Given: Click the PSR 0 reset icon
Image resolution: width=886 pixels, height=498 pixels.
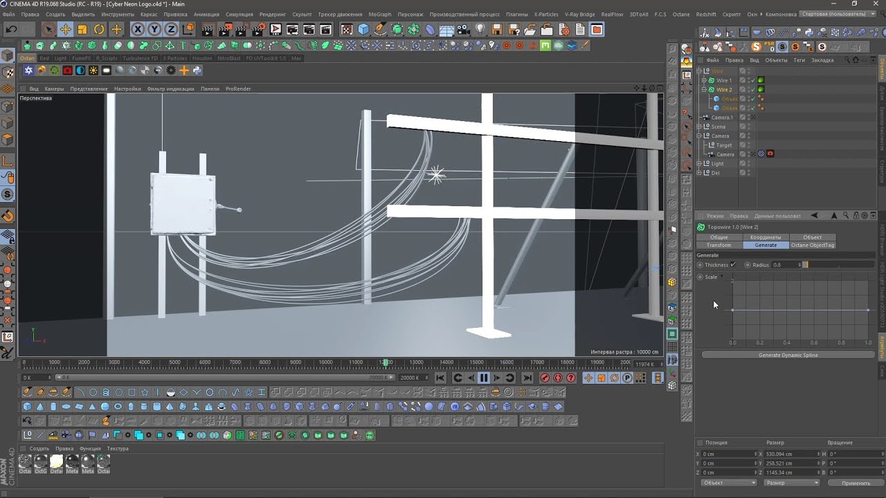Looking at the screenshot, I should [770, 47].
